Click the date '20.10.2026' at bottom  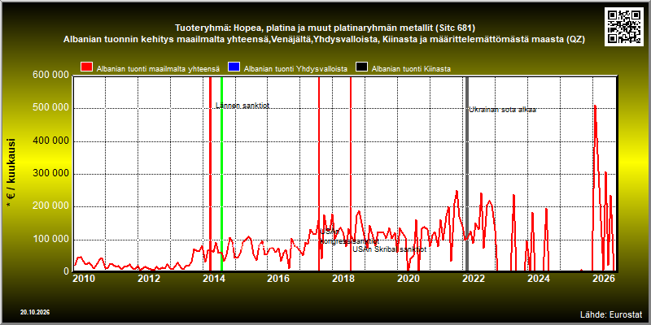(35, 312)
